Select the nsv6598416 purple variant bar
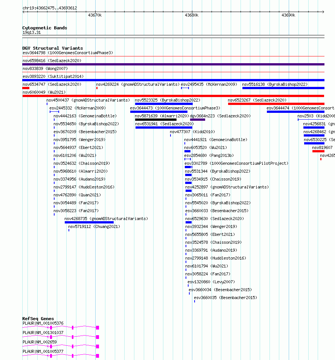 173,64
